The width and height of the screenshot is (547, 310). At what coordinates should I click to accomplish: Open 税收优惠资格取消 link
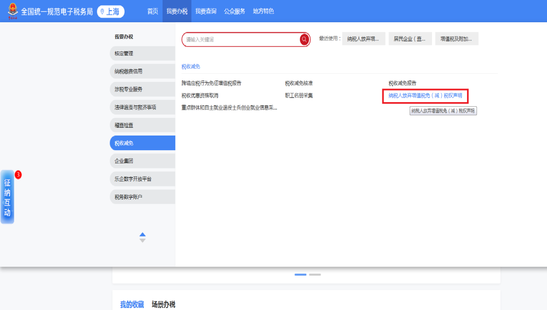pos(200,96)
